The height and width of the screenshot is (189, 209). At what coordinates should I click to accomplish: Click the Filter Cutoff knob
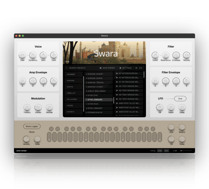click(155, 55)
